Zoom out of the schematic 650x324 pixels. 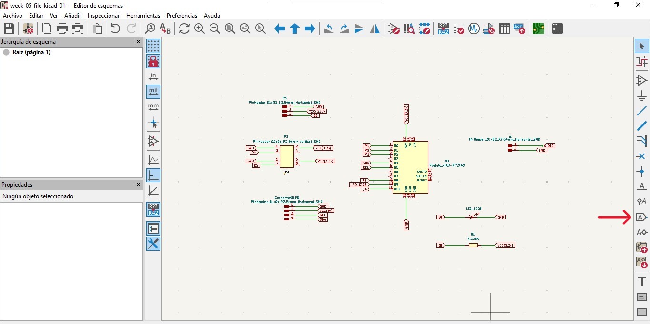click(x=215, y=29)
